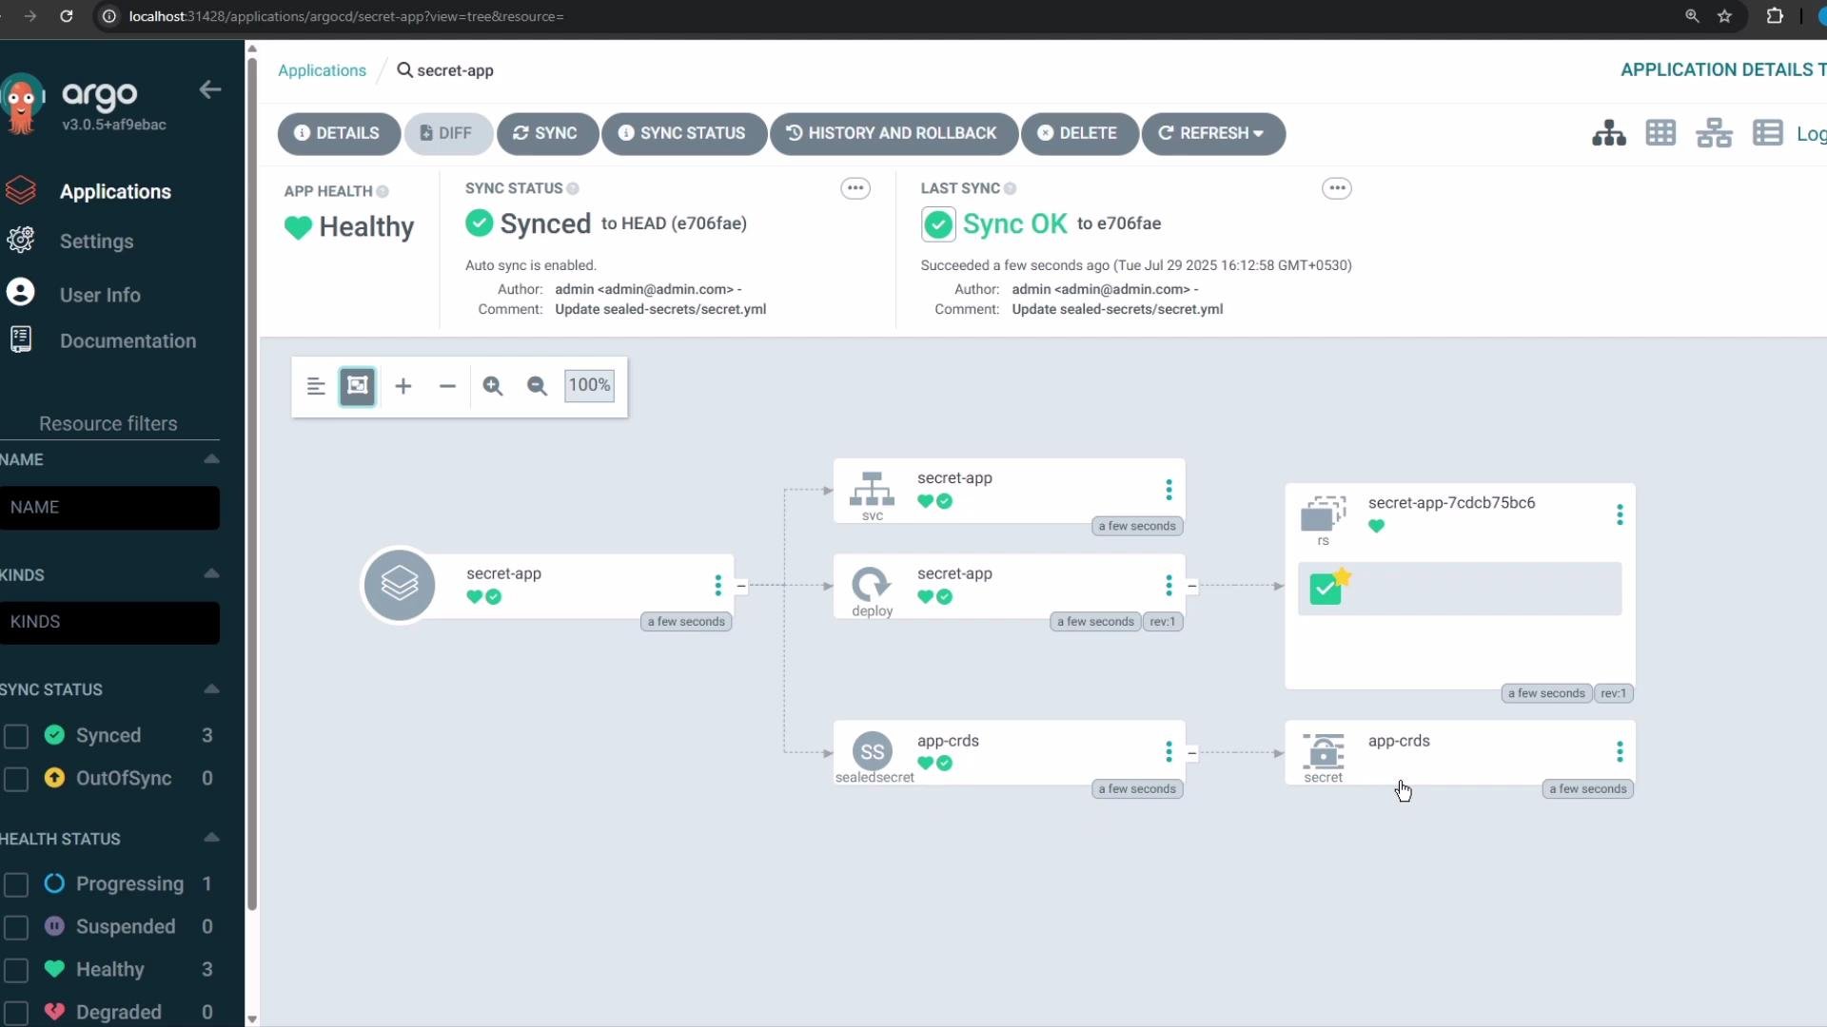Check the Synced filter checkbox
This screenshot has width=1827, height=1027.
(16, 736)
